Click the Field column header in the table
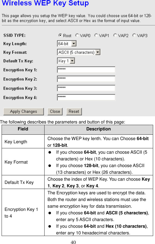 coord(23,129)
